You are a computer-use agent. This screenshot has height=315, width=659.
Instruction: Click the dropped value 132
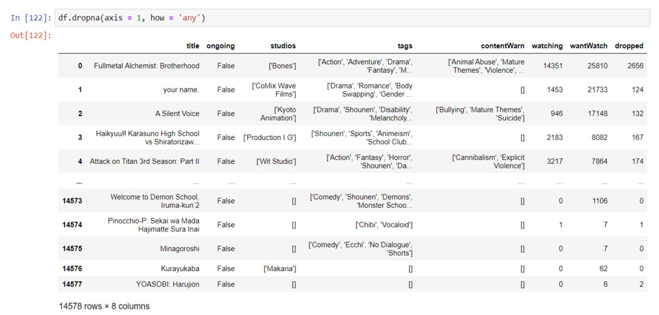638,114
